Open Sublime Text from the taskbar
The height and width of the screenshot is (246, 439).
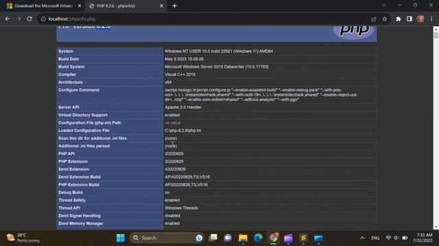pyautogui.click(x=303, y=238)
